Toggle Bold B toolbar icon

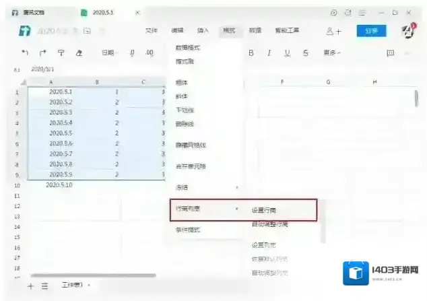[251, 53]
